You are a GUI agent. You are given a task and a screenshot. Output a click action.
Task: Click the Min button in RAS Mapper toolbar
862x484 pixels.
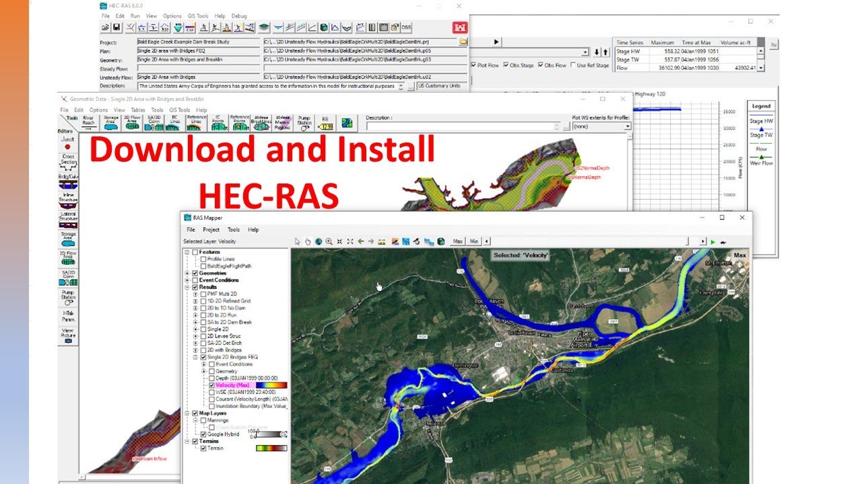[474, 241]
